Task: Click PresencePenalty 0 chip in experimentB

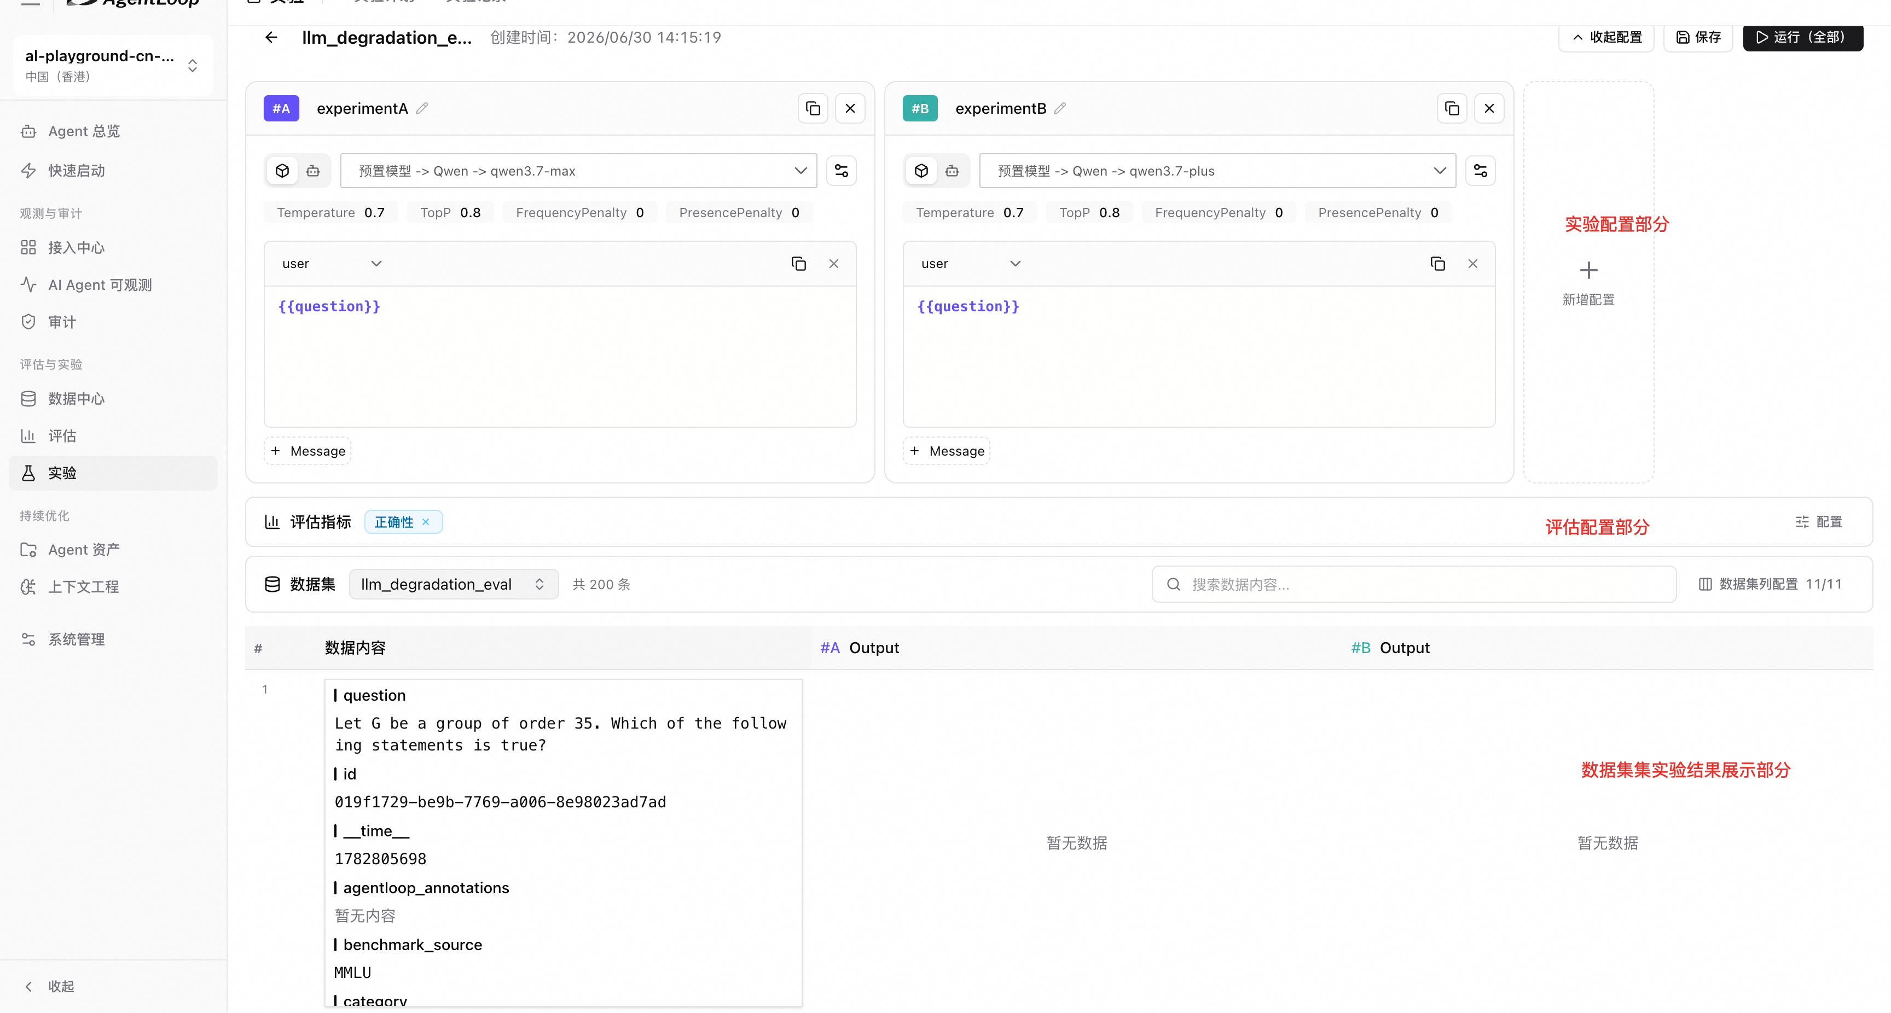Action: [1378, 213]
